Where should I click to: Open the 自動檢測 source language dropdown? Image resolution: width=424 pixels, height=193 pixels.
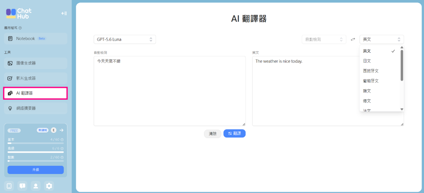[324, 39]
